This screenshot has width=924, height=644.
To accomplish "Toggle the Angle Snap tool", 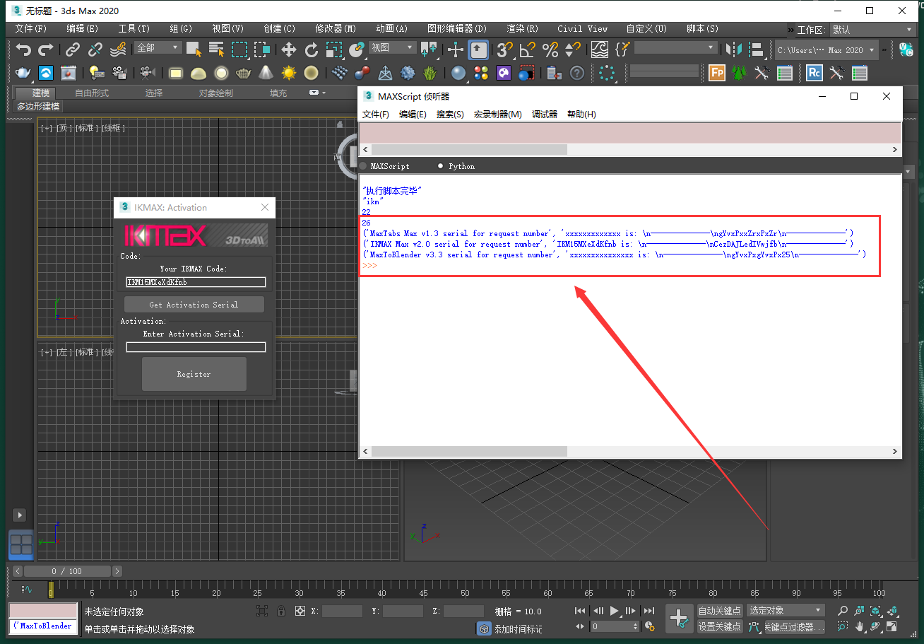I will [528, 49].
